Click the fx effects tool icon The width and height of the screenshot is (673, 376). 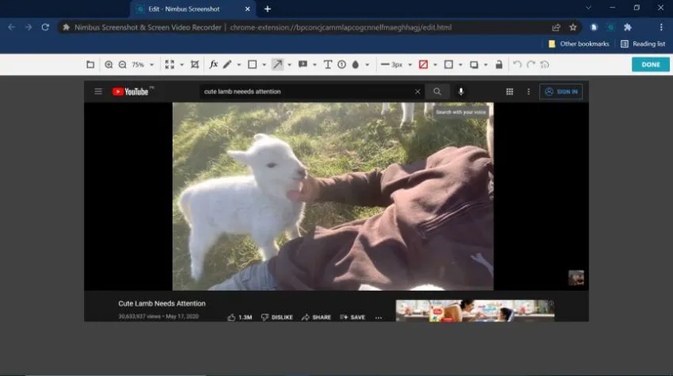click(x=213, y=65)
